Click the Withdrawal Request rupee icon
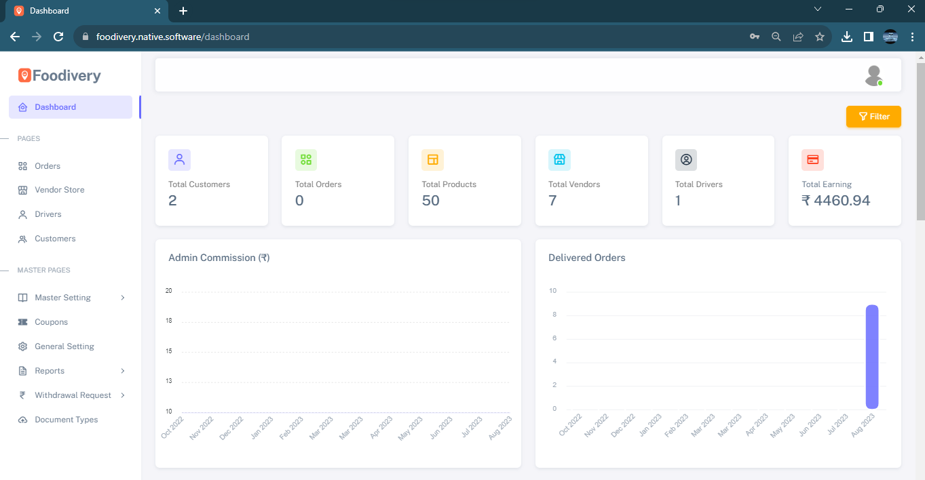This screenshot has height=480, width=925. click(x=22, y=395)
